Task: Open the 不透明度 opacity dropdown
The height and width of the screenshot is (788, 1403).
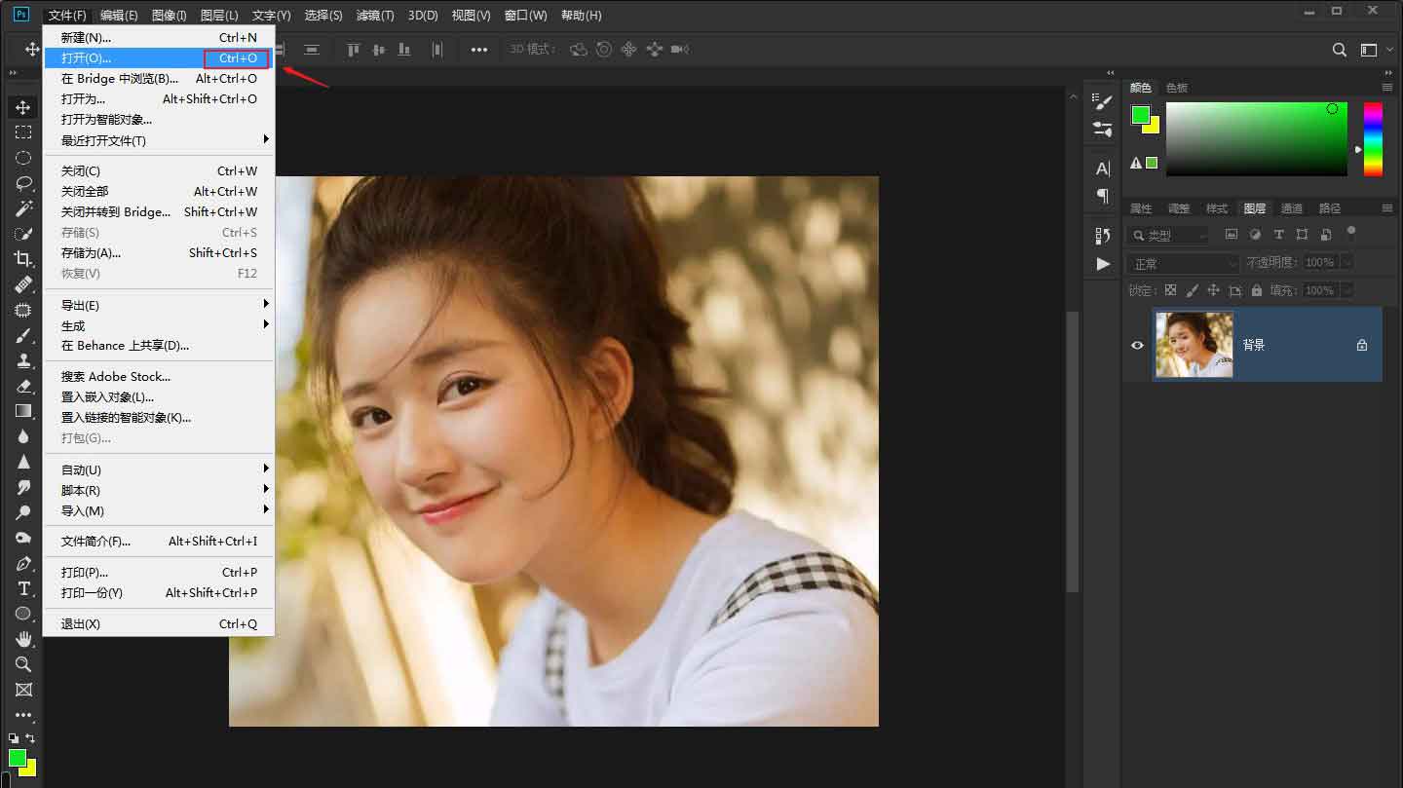Action: coord(1347,261)
